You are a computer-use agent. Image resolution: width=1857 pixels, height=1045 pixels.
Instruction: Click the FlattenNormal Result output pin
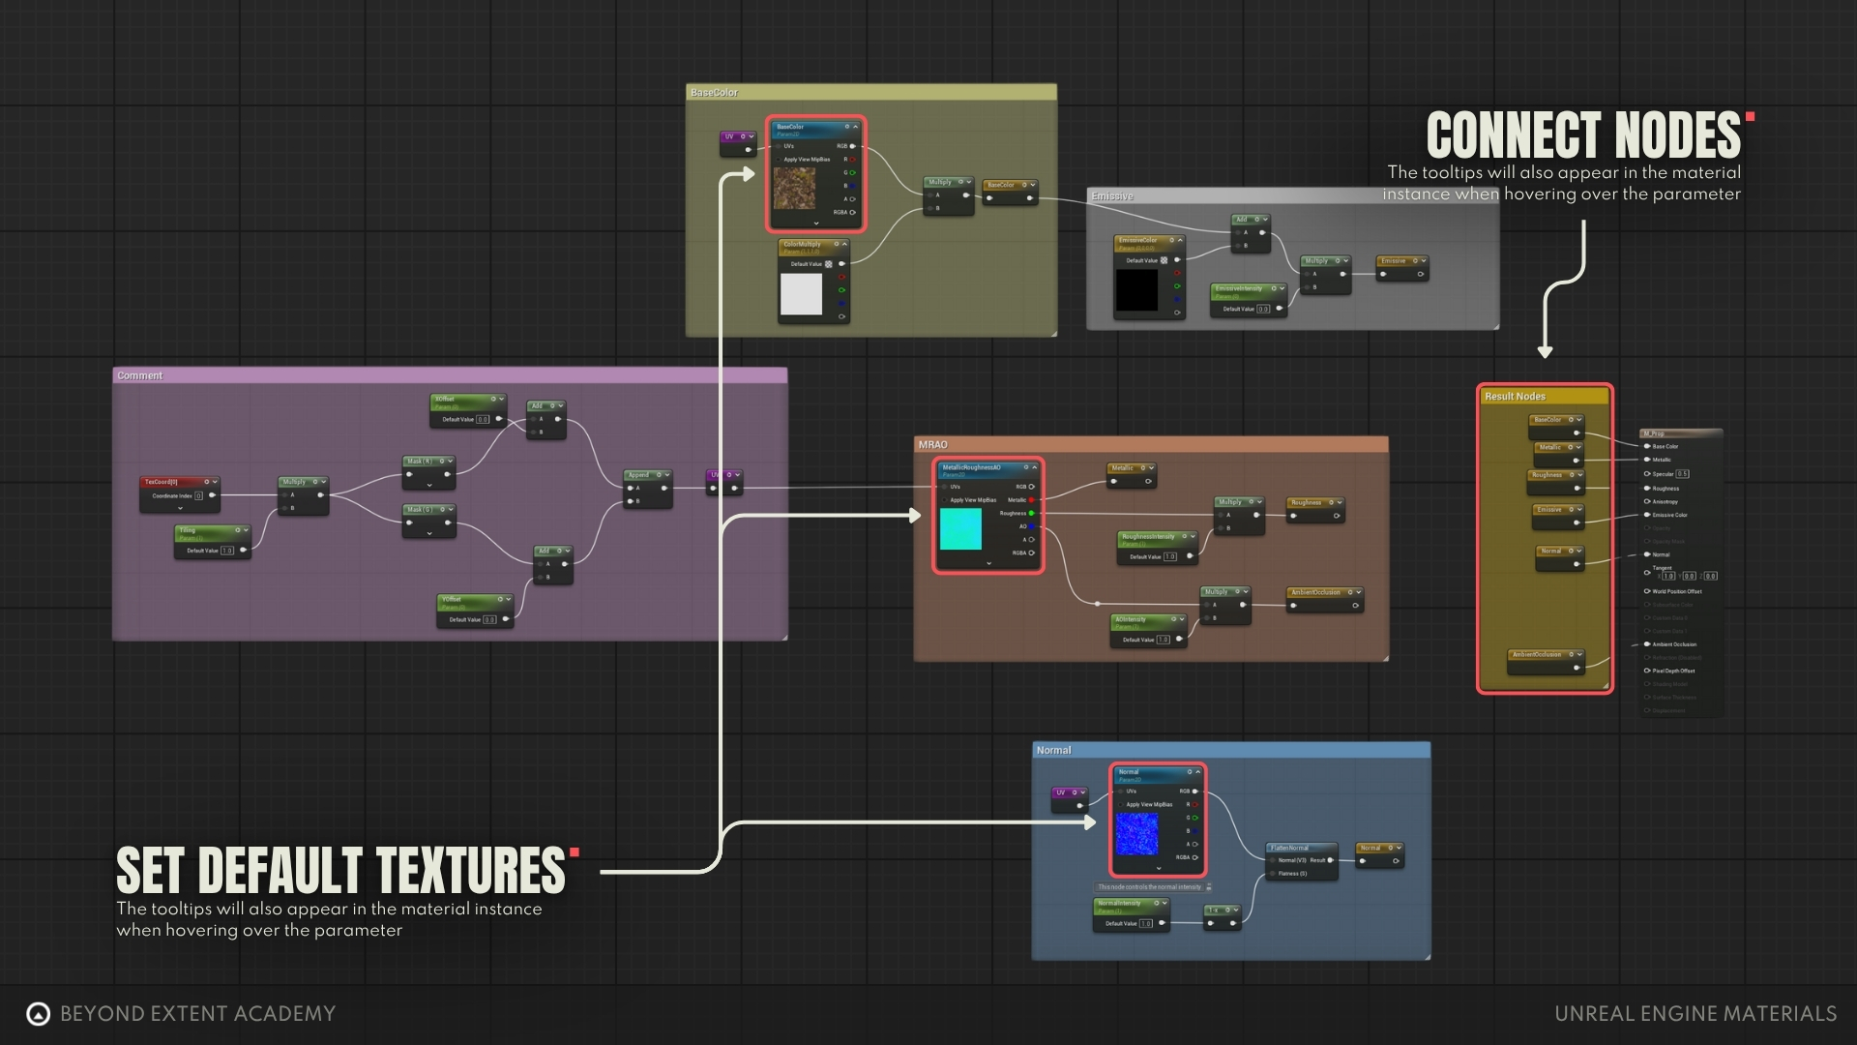[x=1331, y=860]
